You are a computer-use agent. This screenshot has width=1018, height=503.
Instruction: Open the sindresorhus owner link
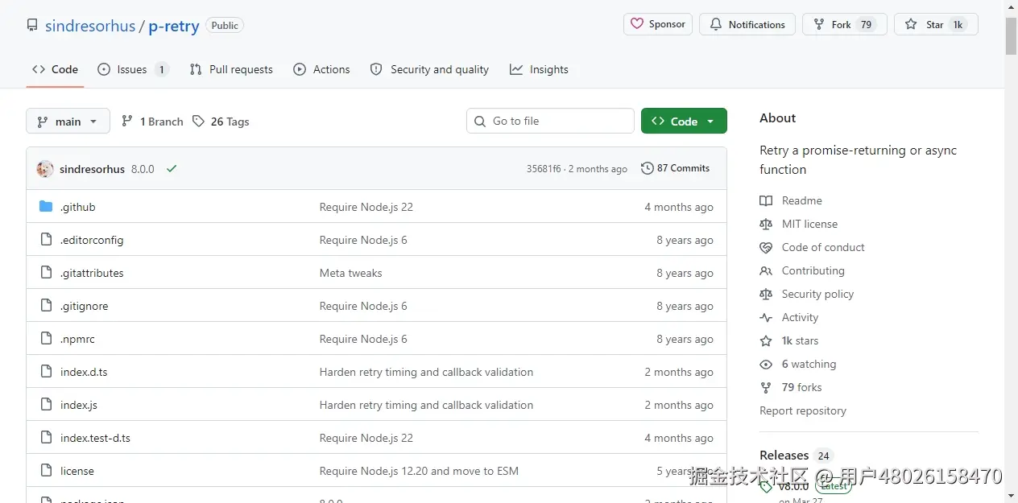[x=90, y=26]
